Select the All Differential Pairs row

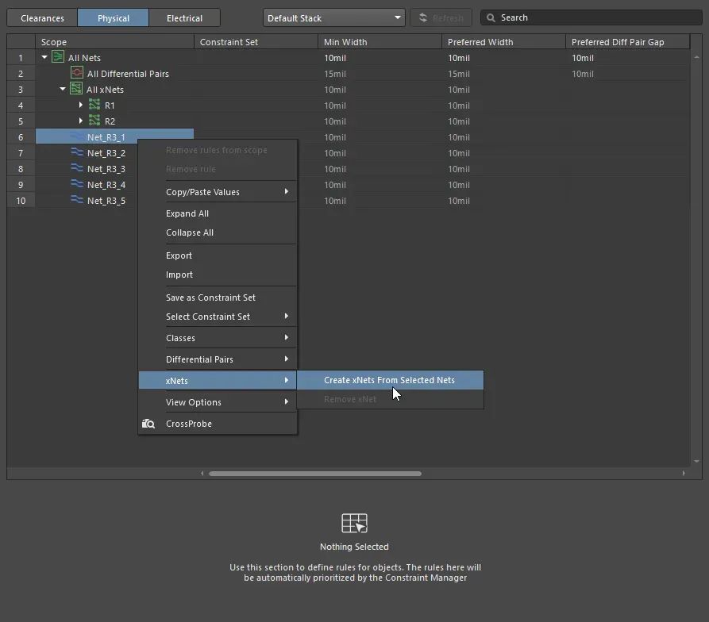(128, 74)
